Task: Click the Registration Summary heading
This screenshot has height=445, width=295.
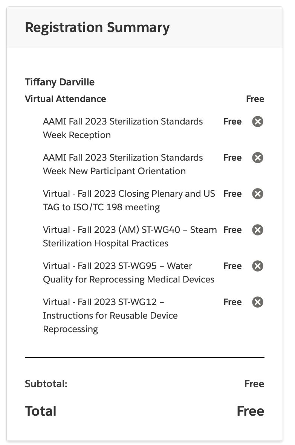Action: point(97,27)
